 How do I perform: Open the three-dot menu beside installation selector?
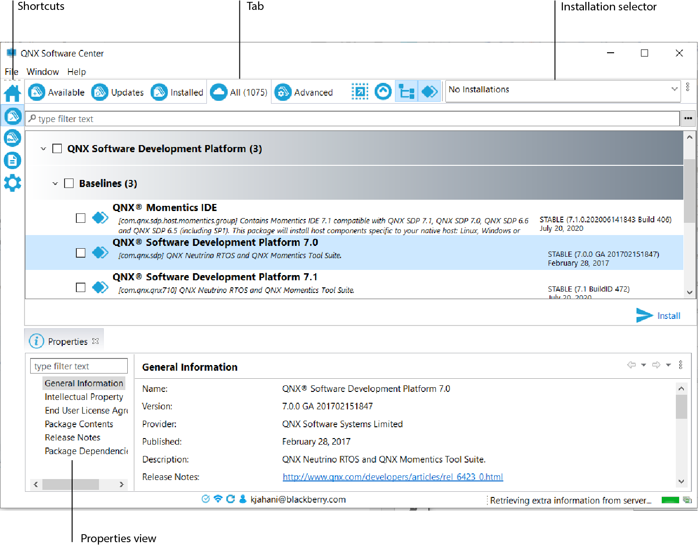click(688, 87)
